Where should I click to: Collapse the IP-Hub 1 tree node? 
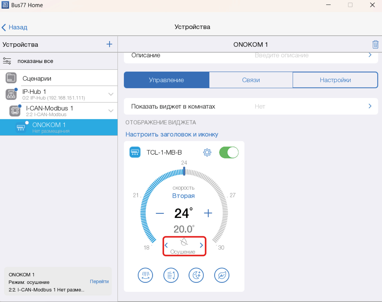point(111,94)
